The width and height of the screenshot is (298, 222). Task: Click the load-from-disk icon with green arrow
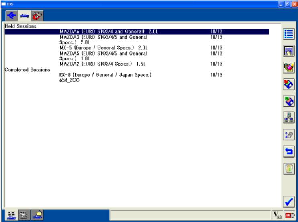tap(289, 101)
